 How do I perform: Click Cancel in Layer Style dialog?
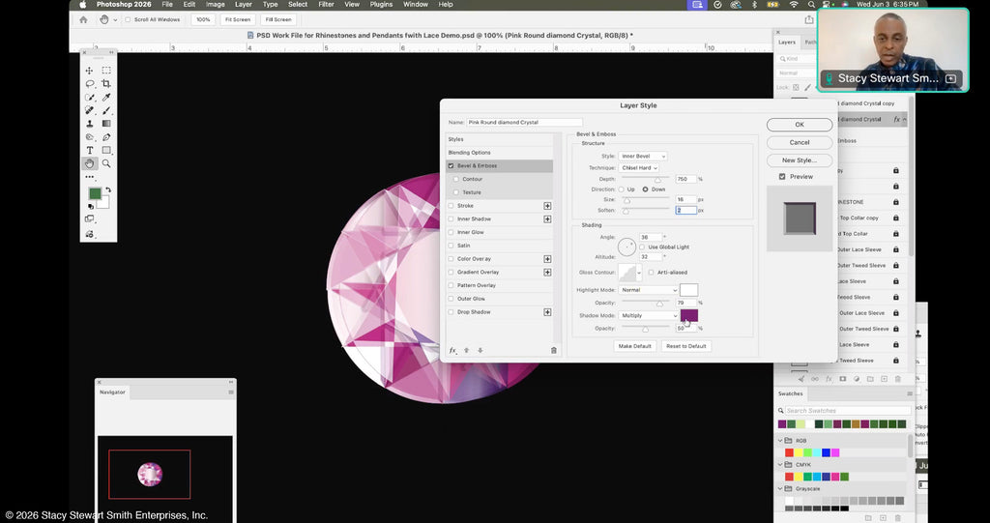click(x=800, y=142)
